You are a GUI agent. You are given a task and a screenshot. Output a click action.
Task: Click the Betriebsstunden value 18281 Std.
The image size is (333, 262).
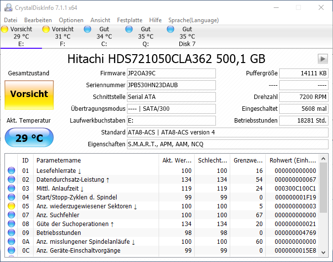pyautogui.click(x=304, y=121)
